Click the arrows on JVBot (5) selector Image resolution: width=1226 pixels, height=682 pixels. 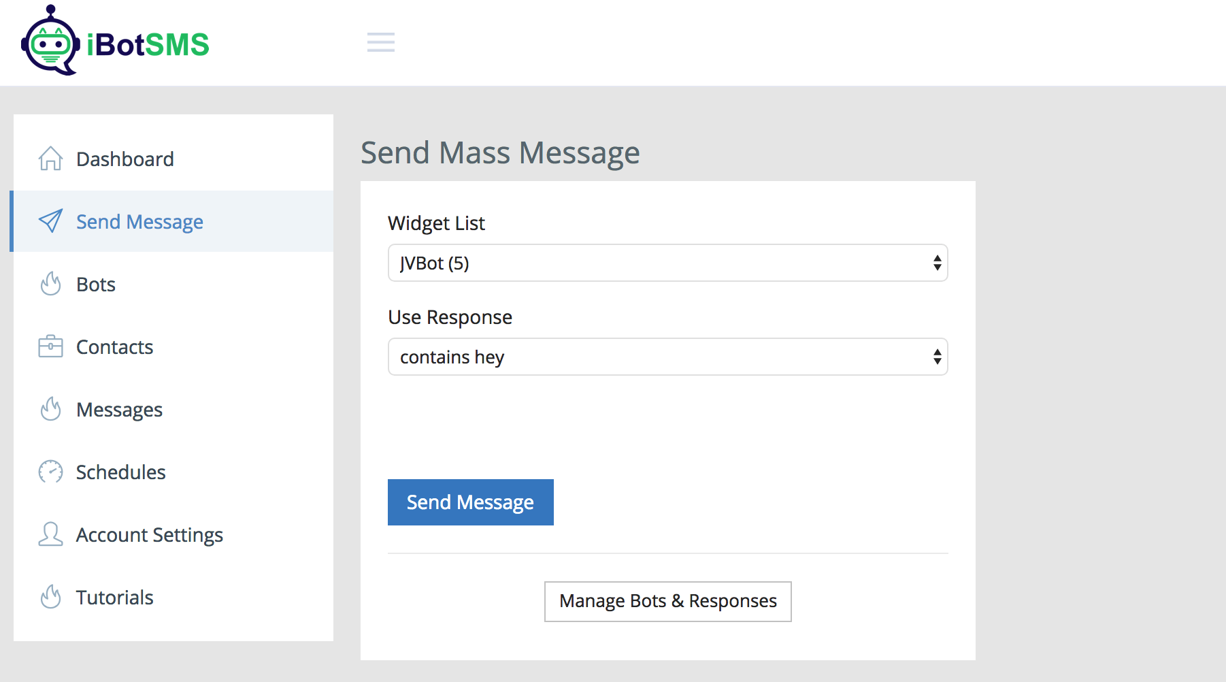pos(937,263)
